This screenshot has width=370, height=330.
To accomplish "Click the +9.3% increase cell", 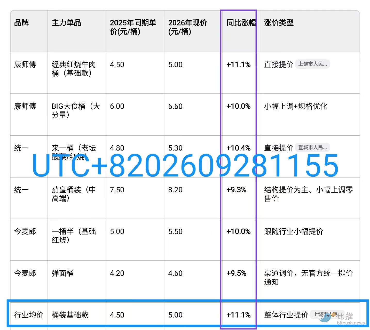I will [x=236, y=190].
